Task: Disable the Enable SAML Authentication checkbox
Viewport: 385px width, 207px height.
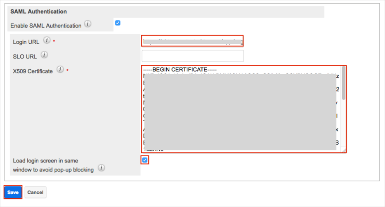Action: [118, 23]
